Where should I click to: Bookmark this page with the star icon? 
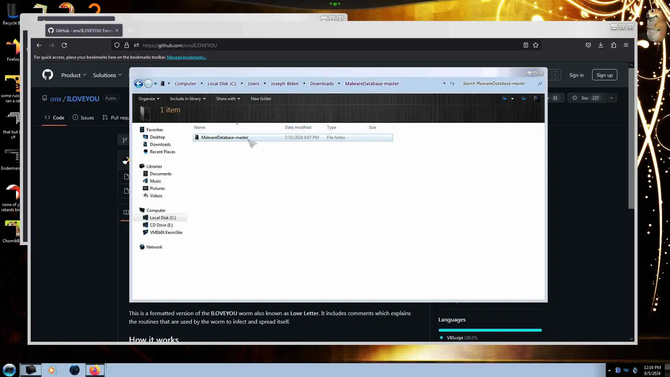pyautogui.click(x=536, y=45)
